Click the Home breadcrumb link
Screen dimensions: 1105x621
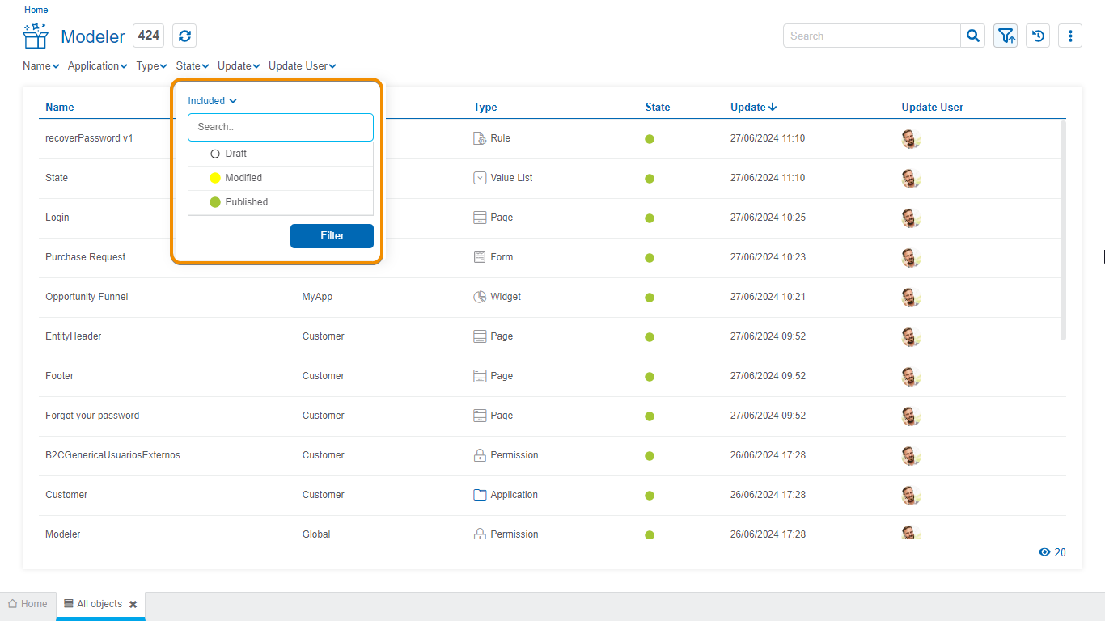coord(36,10)
